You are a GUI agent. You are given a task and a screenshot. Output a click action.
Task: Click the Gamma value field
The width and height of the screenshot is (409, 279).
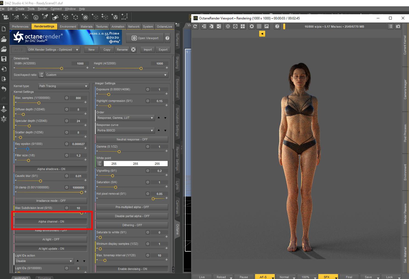[x=159, y=147]
